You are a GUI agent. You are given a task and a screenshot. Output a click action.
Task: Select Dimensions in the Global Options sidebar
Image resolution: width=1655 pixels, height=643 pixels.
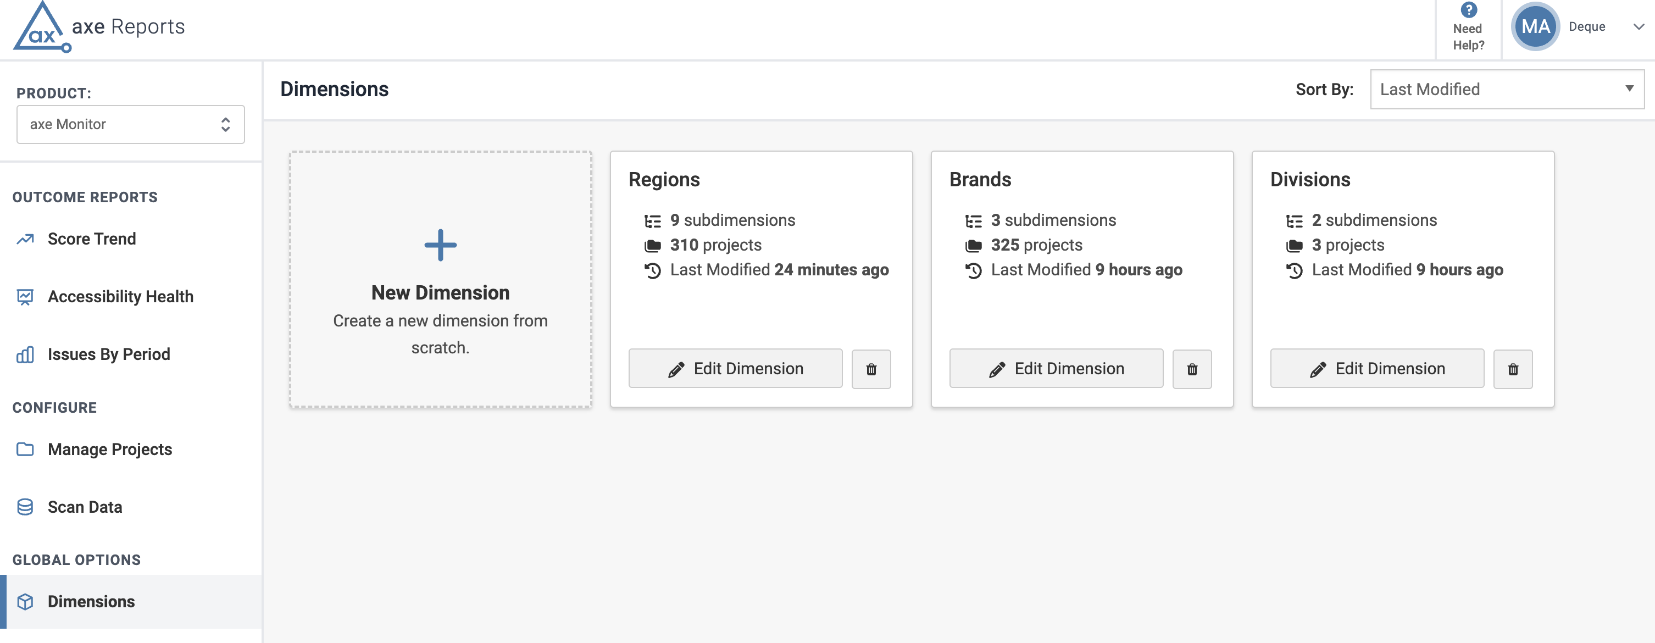(91, 602)
